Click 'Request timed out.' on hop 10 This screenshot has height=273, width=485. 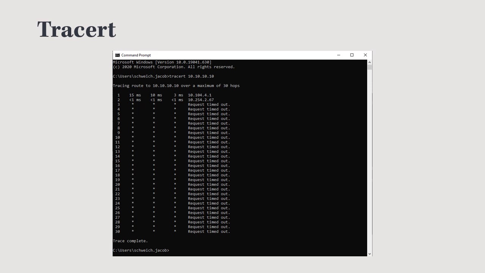tap(209, 137)
